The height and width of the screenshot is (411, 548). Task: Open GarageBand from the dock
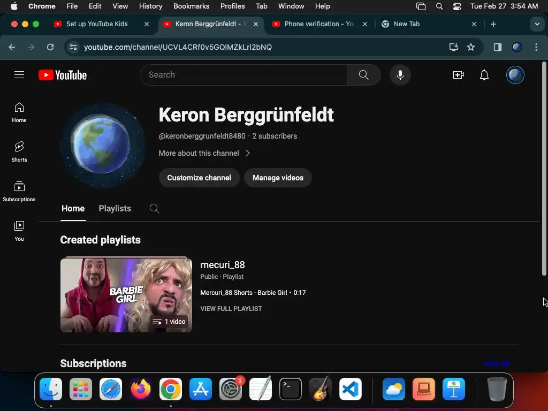click(321, 389)
